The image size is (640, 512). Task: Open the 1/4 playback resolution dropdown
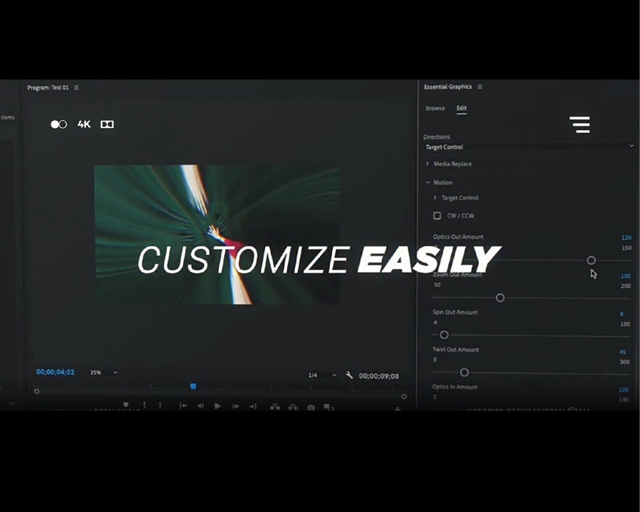pos(322,375)
